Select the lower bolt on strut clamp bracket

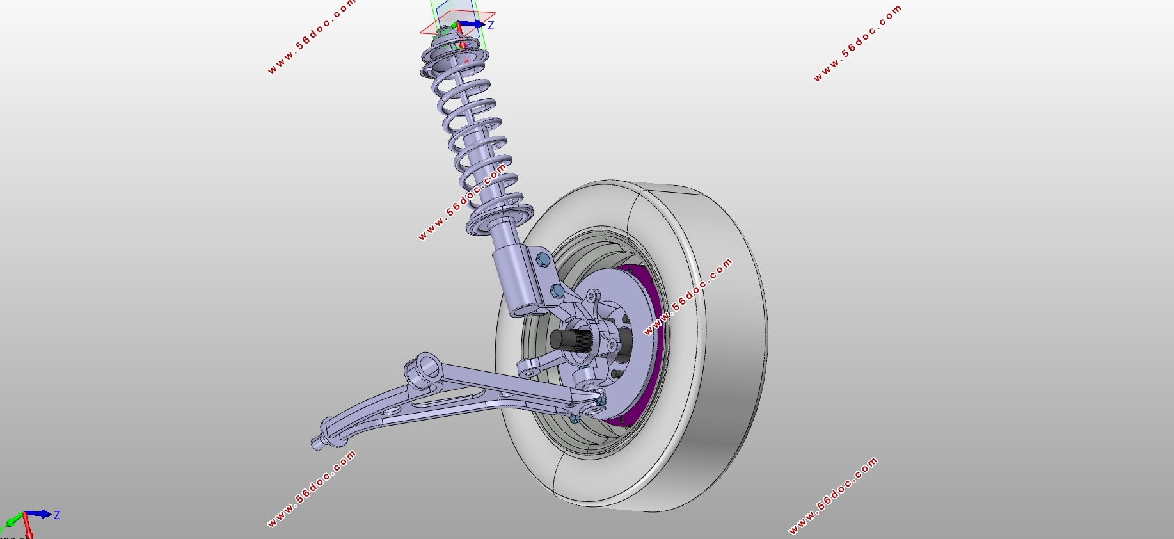[x=557, y=292]
